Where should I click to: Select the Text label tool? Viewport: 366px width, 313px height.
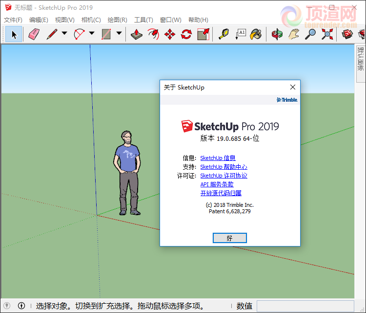pos(241,34)
